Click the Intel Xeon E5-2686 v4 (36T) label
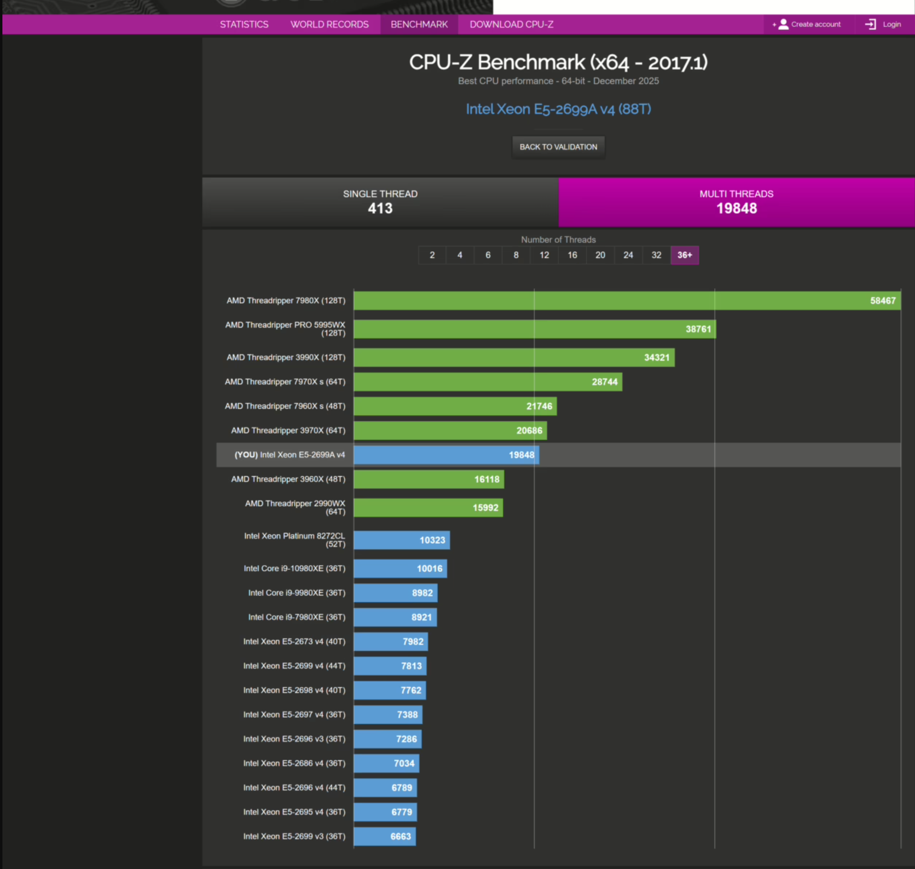The width and height of the screenshot is (915, 869). pyautogui.click(x=294, y=763)
